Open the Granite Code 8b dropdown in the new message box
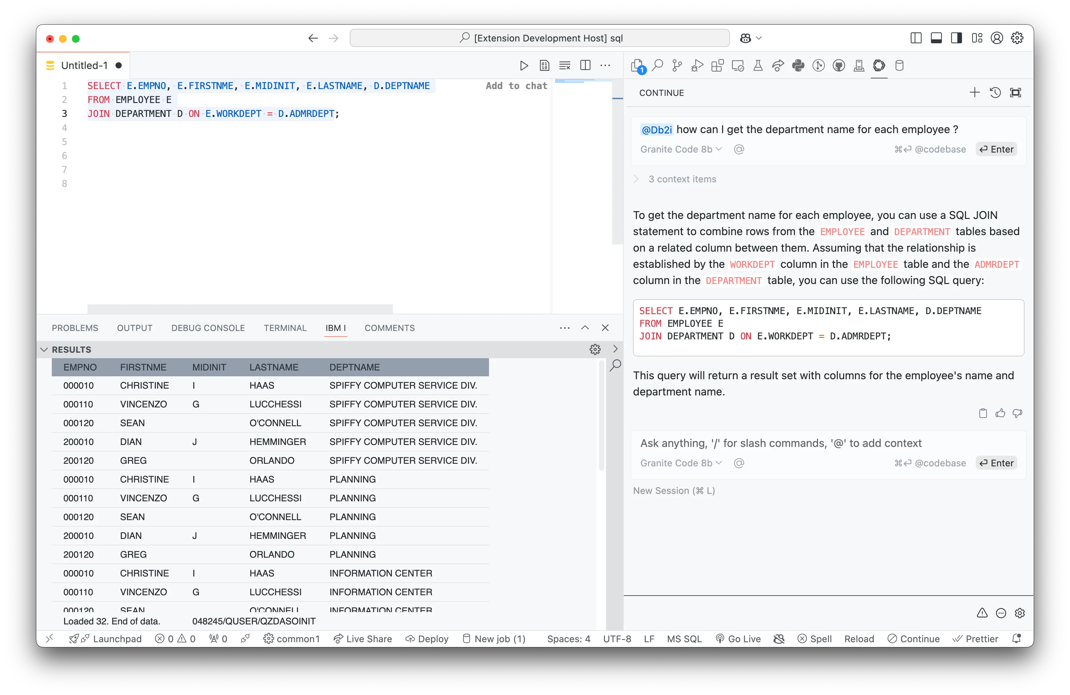The width and height of the screenshot is (1070, 695). coord(681,463)
